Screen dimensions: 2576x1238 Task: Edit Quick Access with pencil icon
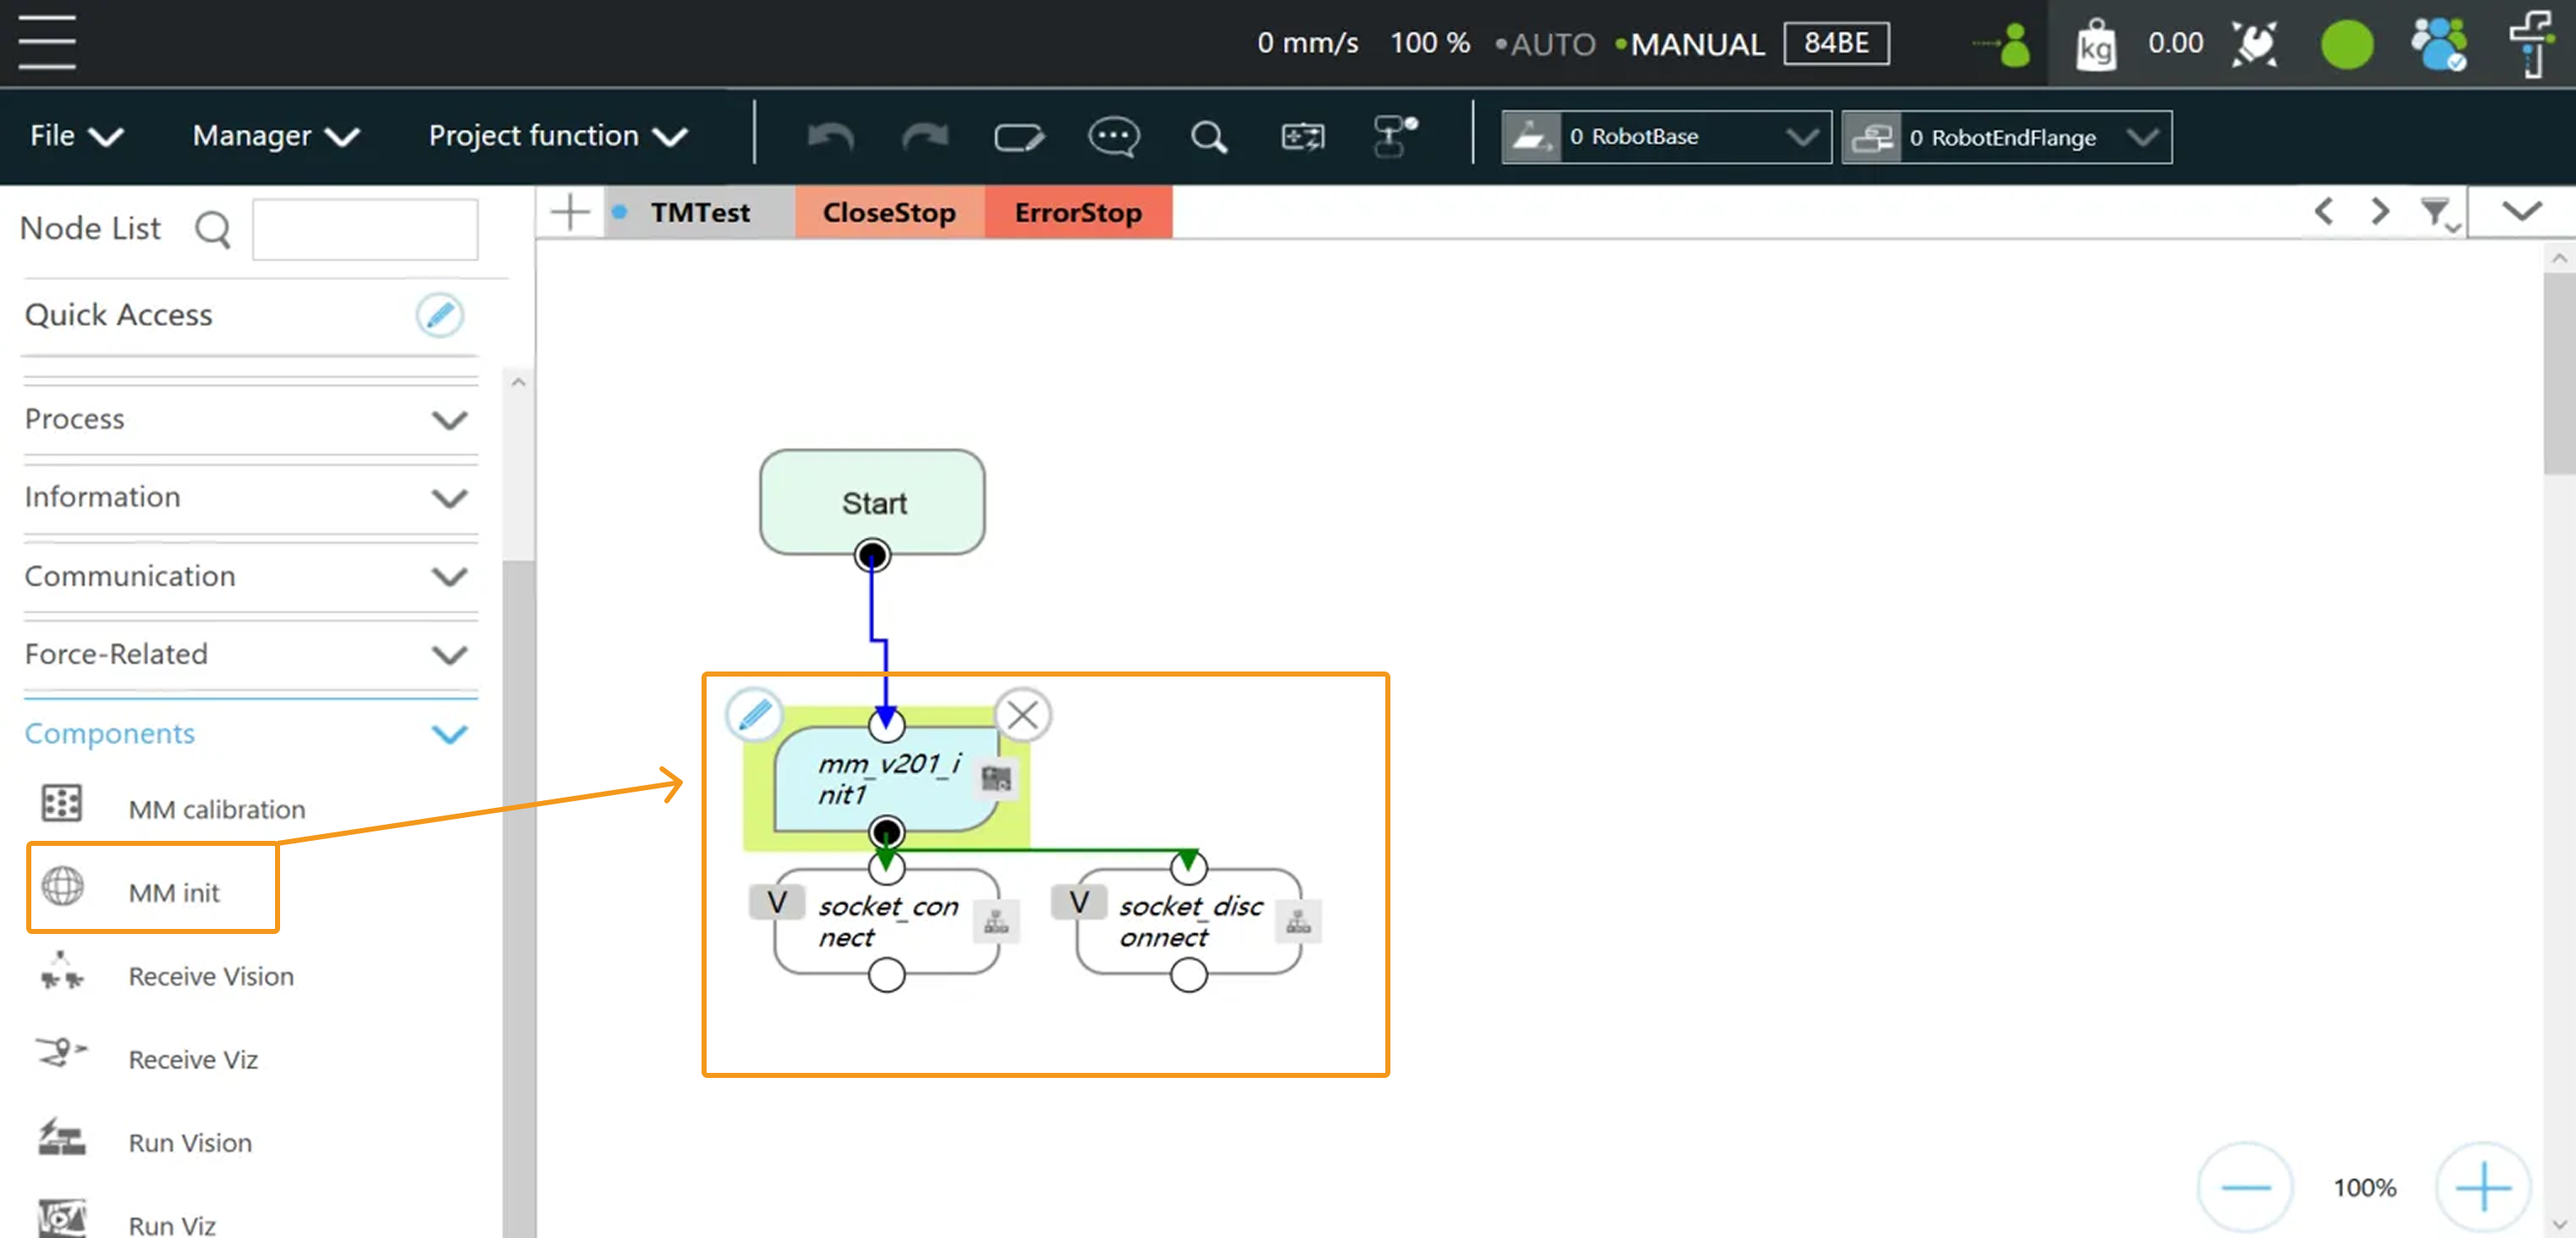[x=439, y=315]
